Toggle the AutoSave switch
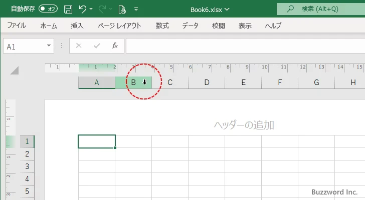This screenshot has width=365, height=200. [x=48, y=9]
